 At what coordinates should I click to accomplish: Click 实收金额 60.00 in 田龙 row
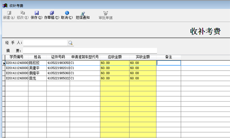coord(143,78)
